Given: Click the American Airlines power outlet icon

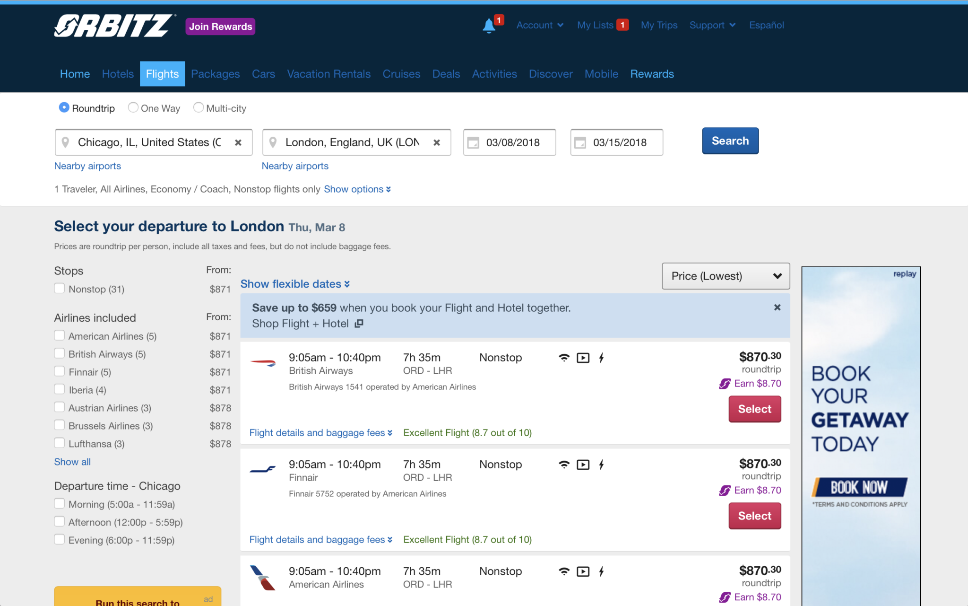Looking at the screenshot, I should [x=601, y=572].
